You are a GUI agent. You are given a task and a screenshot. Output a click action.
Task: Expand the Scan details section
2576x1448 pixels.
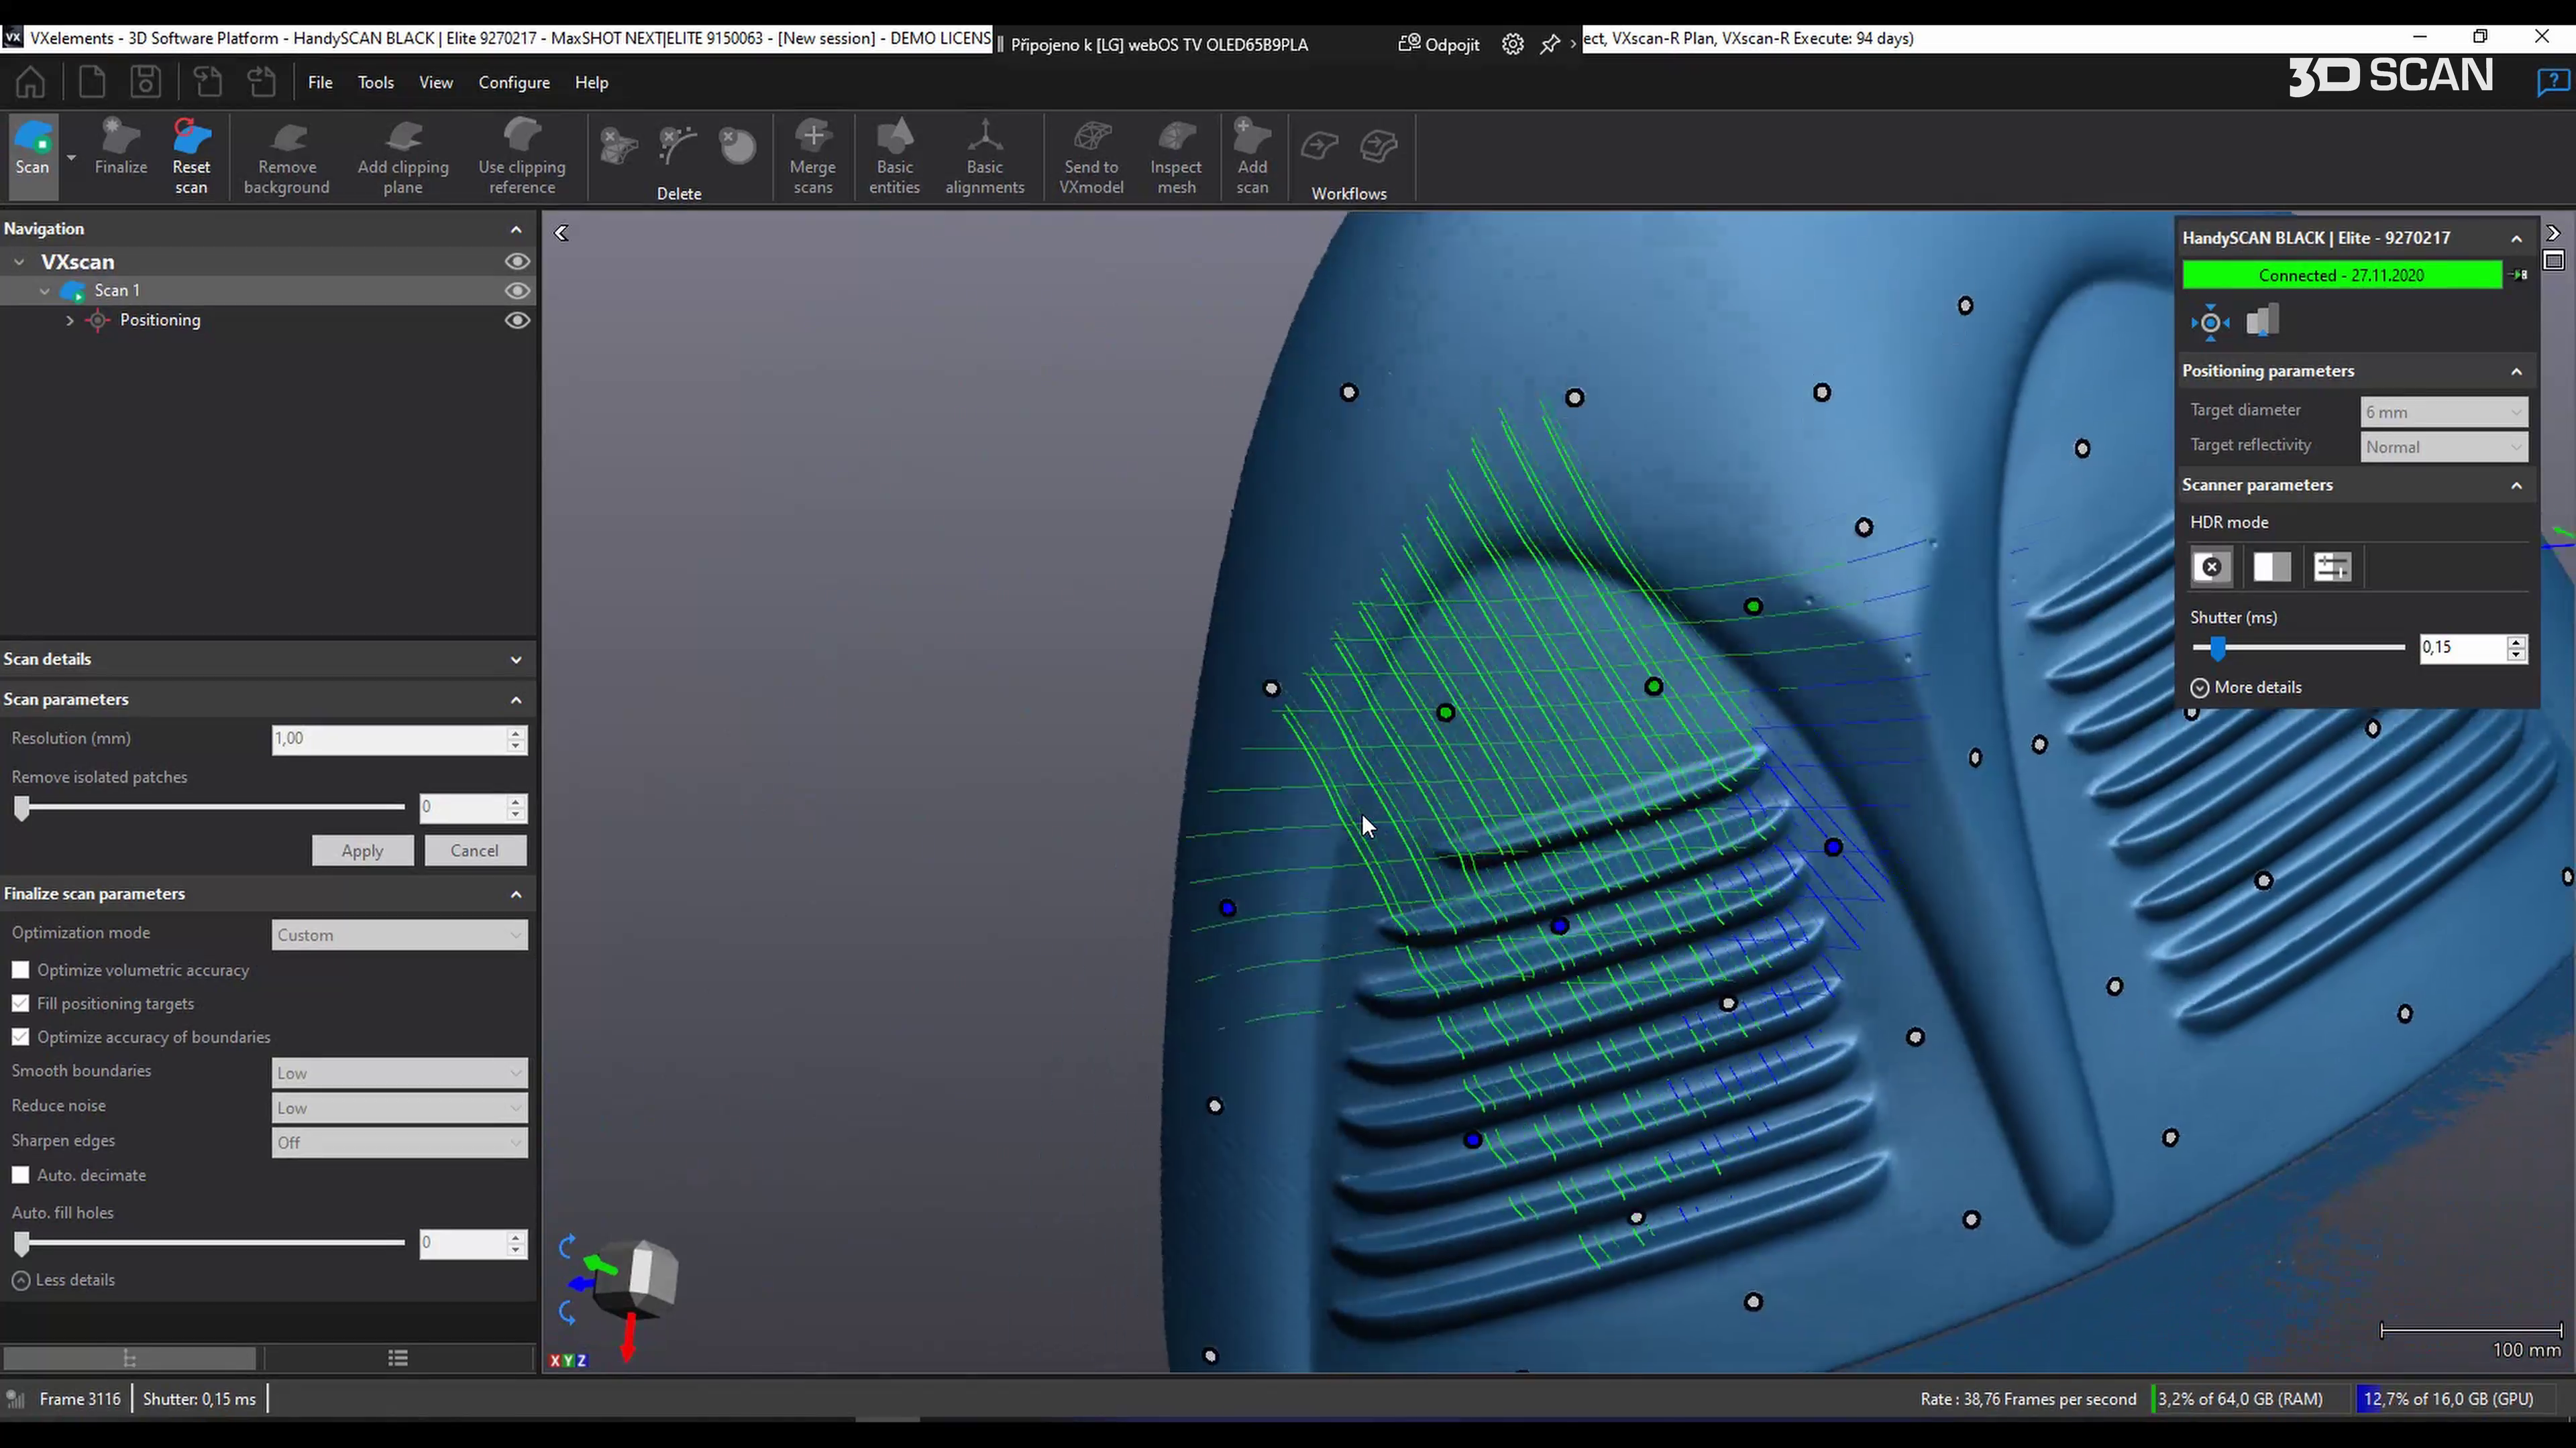(516, 660)
